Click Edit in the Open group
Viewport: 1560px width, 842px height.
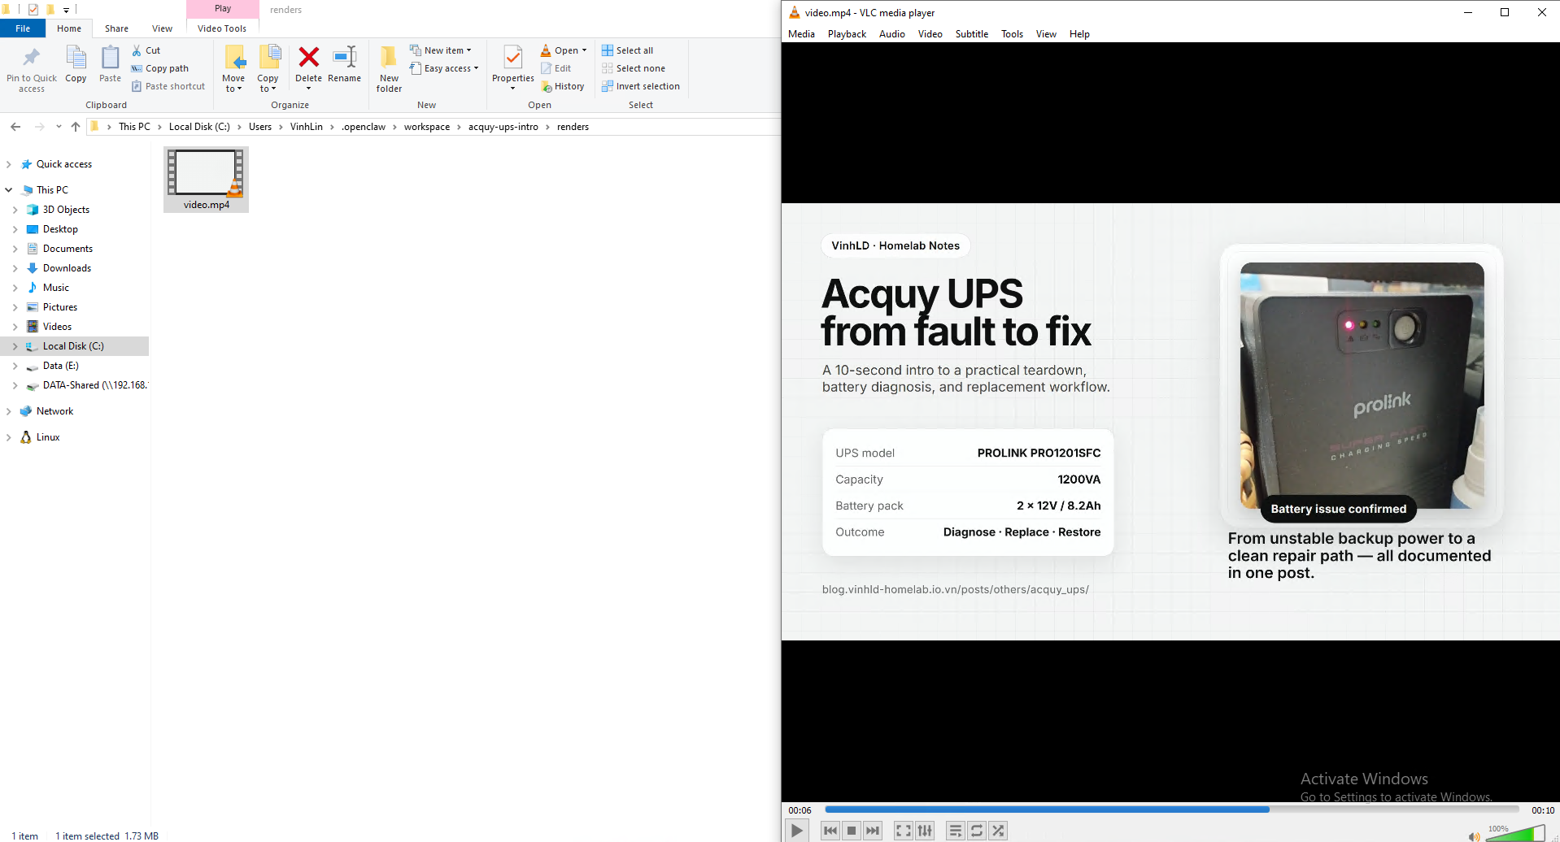[x=556, y=68]
